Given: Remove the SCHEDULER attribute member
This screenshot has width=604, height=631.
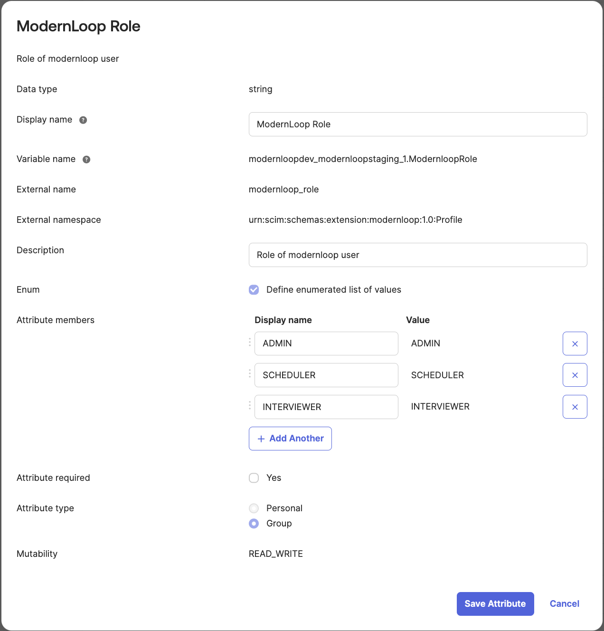Looking at the screenshot, I should 575,375.
